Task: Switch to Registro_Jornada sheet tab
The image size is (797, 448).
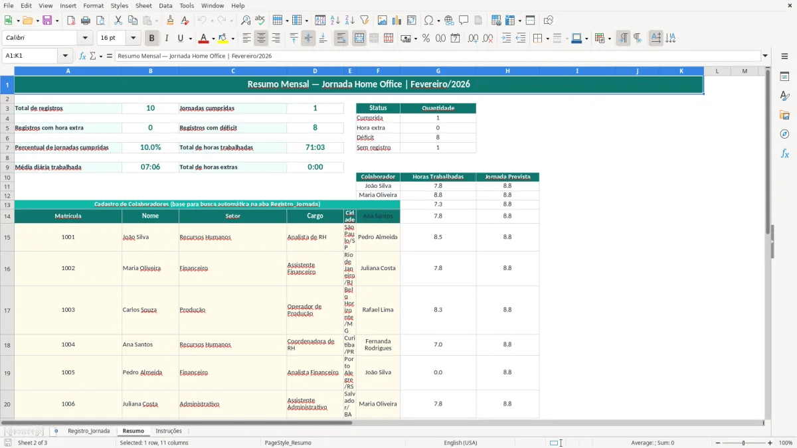Action: (88, 431)
